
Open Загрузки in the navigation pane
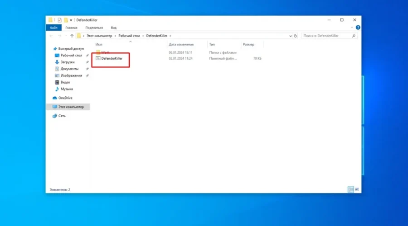(x=68, y=62)
